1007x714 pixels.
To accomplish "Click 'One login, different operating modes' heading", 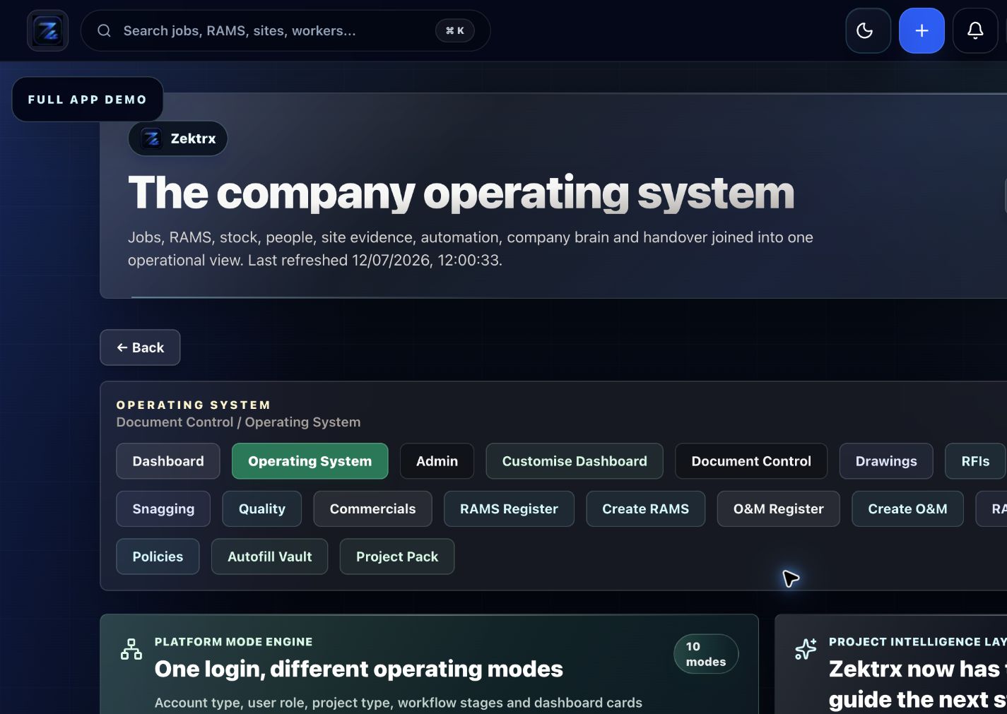I will pos(358,669).
